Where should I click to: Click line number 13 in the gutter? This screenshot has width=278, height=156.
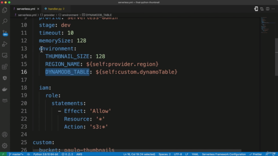(x=24, y=49)
